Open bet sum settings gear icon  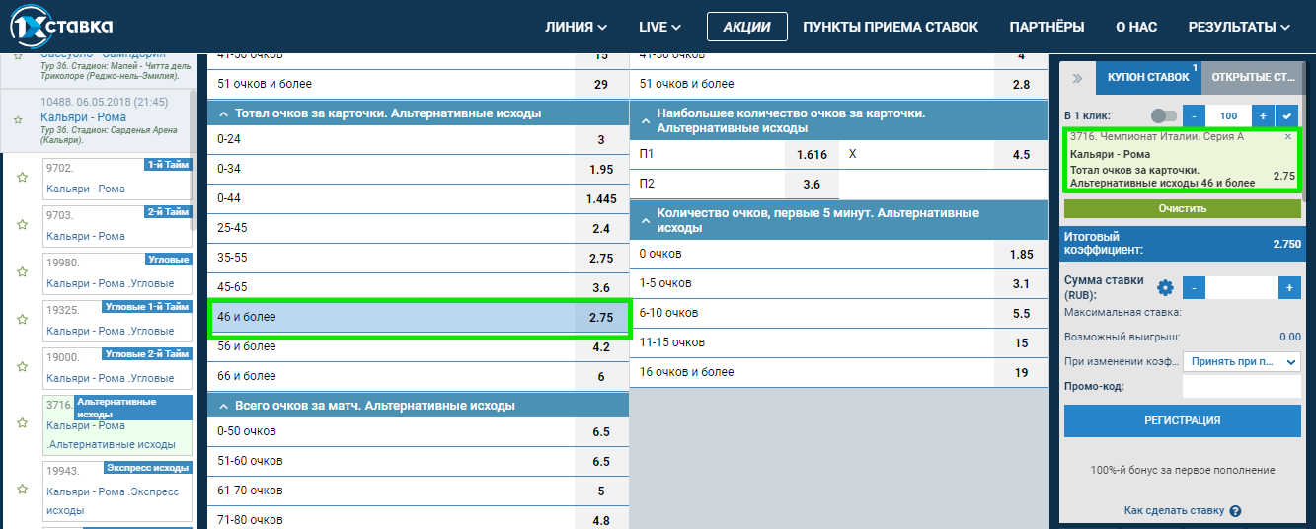(1165, 288)
